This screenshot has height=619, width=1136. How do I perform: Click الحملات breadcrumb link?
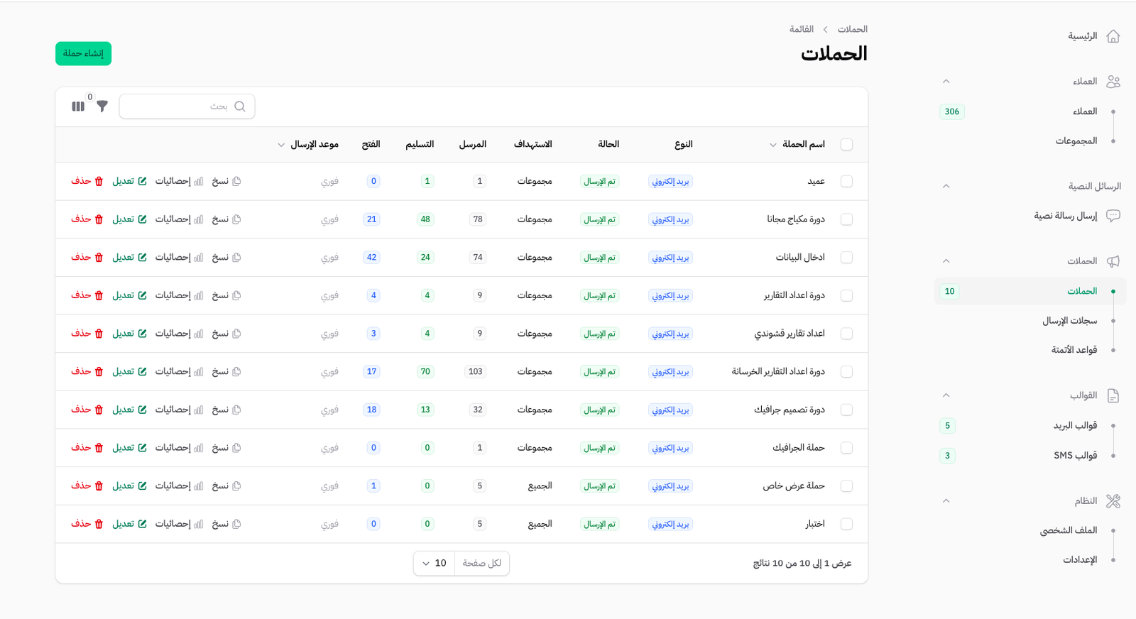[852, 29]
